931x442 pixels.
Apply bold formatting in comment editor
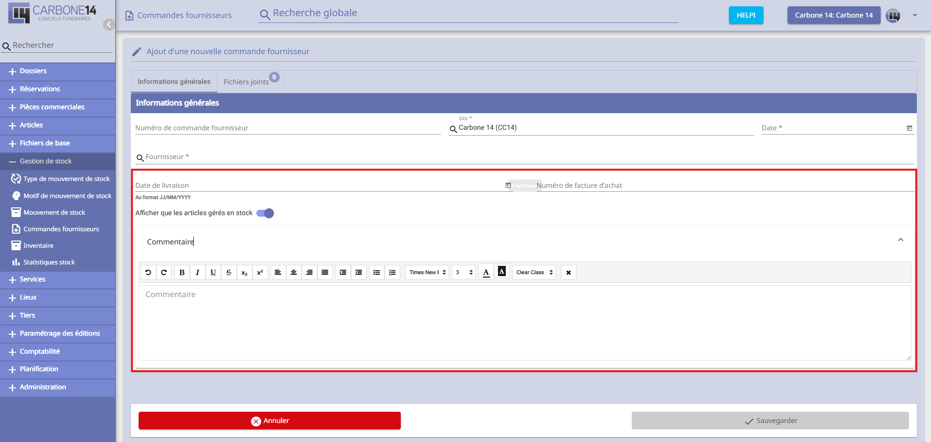(182, 272)
